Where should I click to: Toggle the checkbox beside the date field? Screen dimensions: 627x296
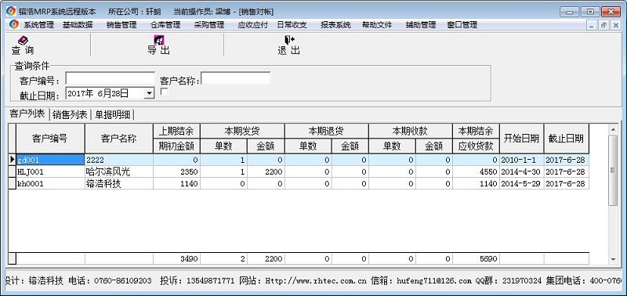164,92
